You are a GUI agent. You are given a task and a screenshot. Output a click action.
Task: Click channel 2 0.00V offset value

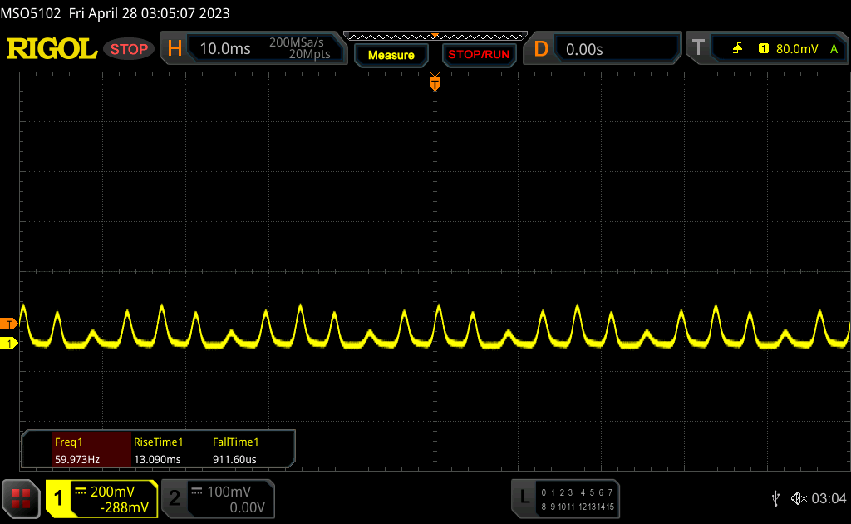[247, 507]
